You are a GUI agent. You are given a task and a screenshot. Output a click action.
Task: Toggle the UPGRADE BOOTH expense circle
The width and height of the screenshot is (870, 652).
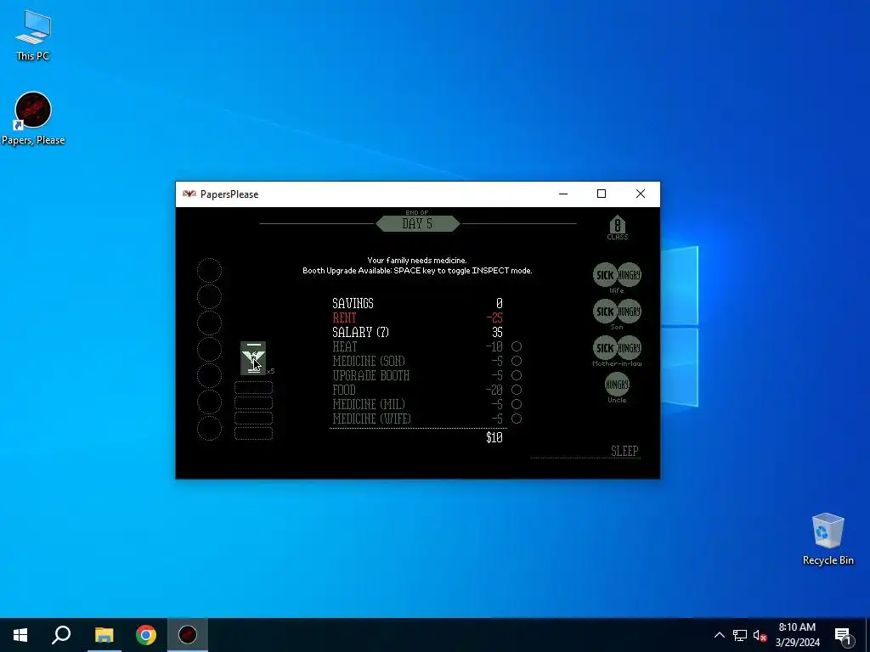[517, 375]
